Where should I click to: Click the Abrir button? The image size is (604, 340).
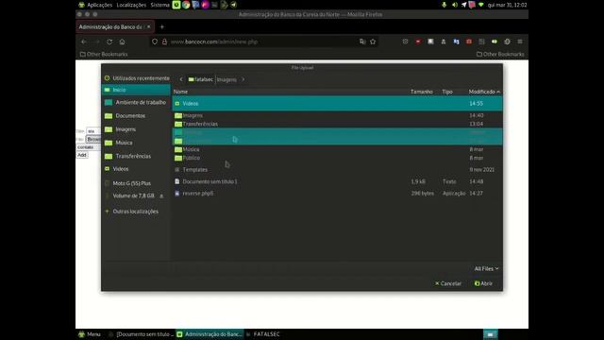[x=483, y=283]
